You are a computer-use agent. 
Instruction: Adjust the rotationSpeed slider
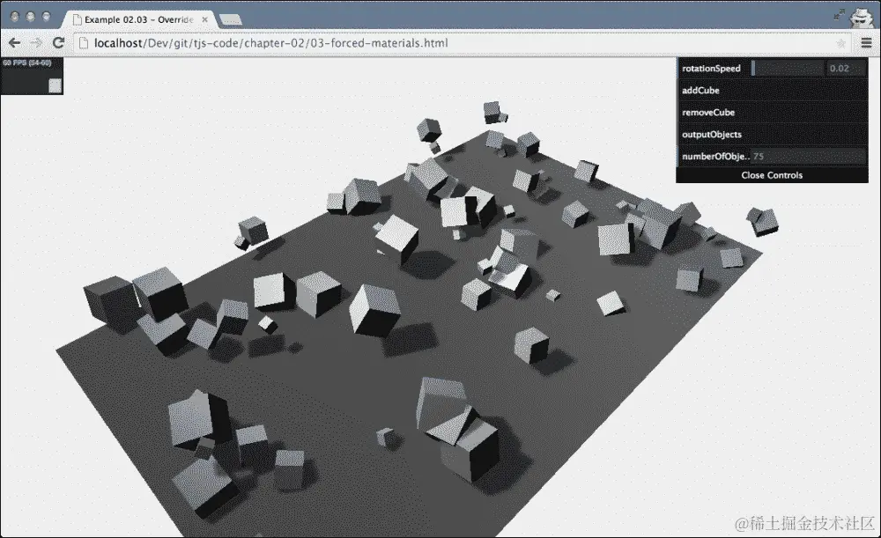[787, 69]
